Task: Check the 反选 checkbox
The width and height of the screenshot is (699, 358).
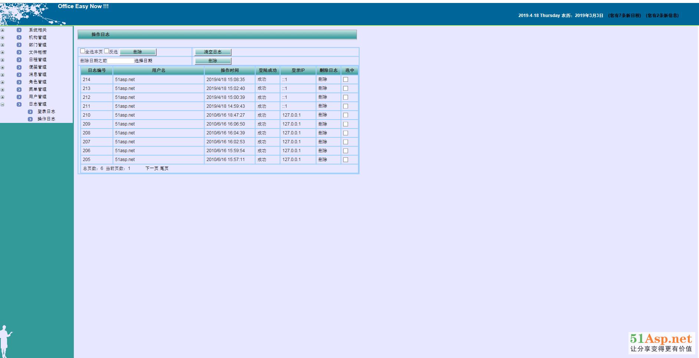Action: [x=106, y=51]
